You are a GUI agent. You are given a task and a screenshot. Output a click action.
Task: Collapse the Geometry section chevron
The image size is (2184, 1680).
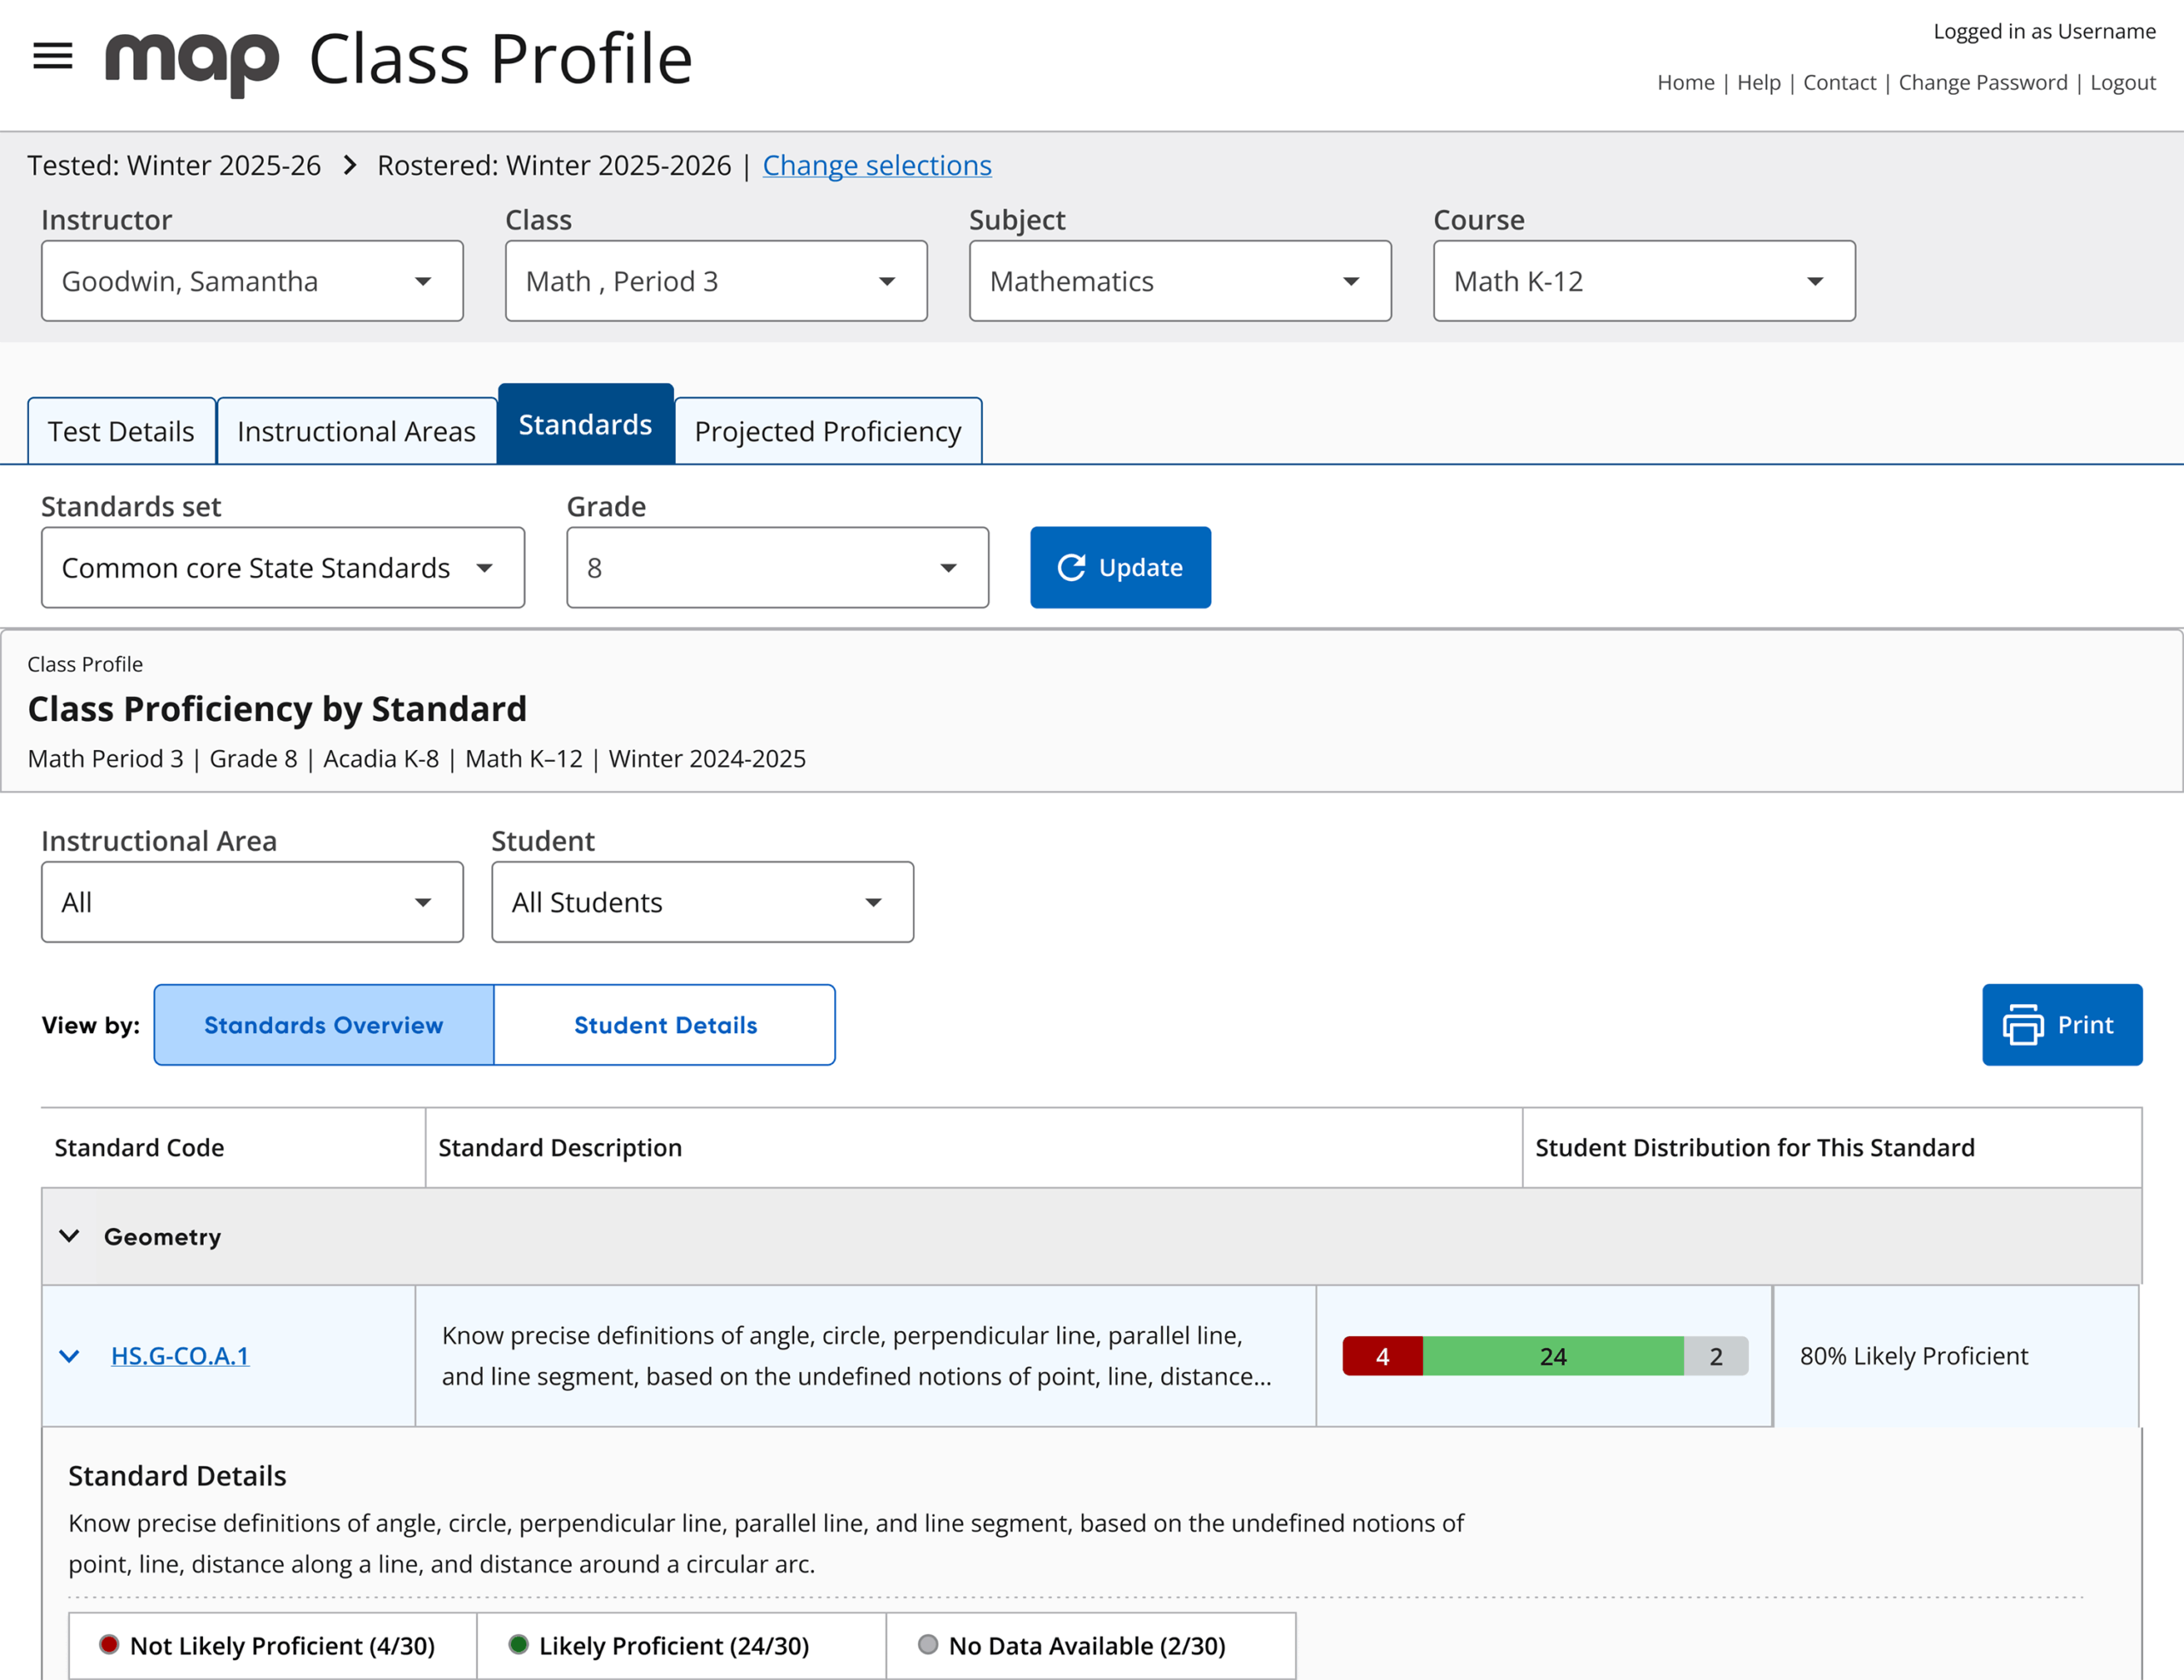point(69,1236)
